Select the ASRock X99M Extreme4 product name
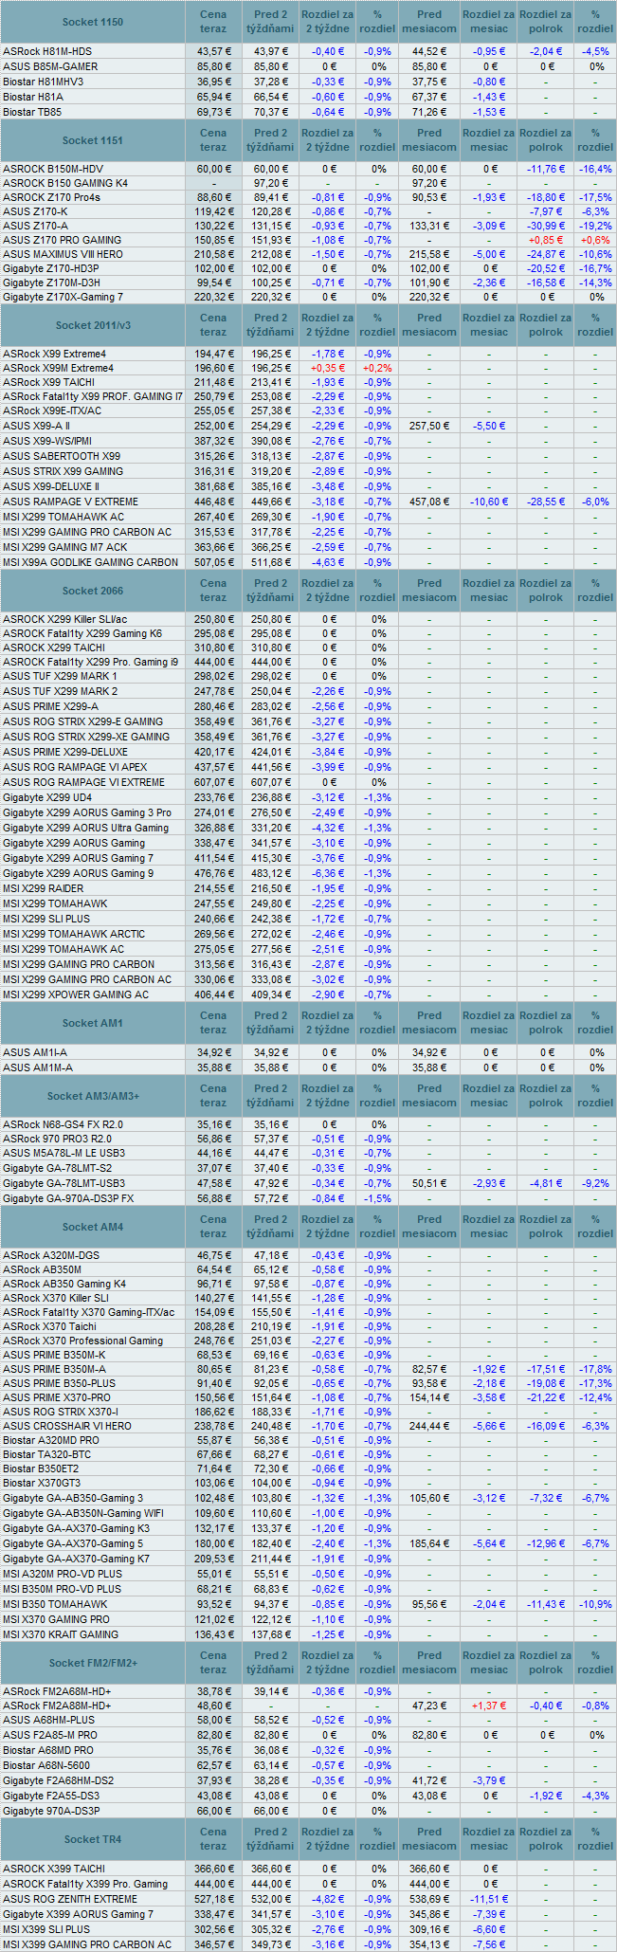 pos(58,368)
